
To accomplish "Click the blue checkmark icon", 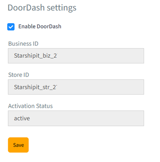I will click(x=11, y=27).
